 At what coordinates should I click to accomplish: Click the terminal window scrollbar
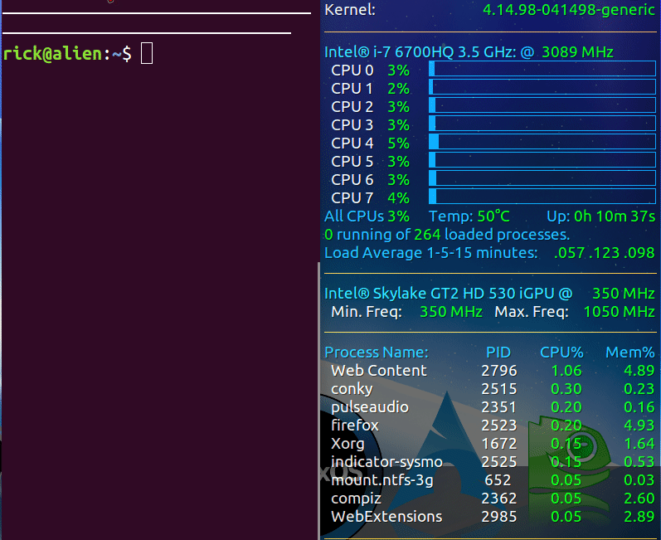click(318, 401)
